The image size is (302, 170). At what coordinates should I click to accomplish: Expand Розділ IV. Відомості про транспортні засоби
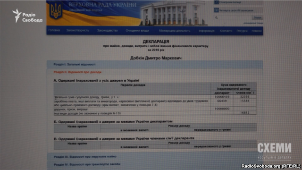tap(155, 164)
